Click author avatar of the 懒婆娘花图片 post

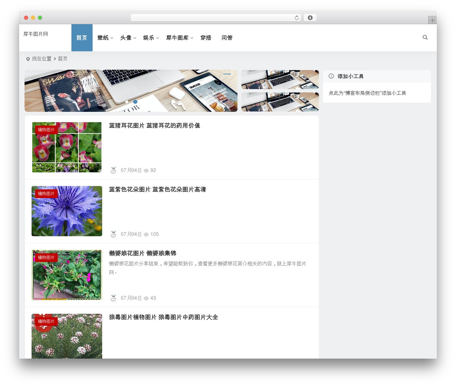point(113,298)
